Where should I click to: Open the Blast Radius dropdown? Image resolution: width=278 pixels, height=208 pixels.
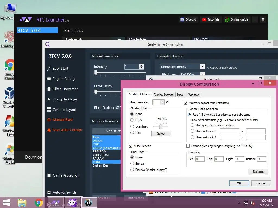tap(118, 108)
